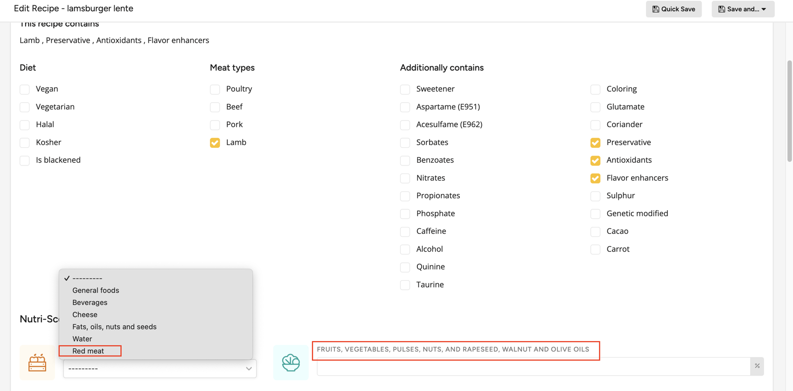The height and width of the screenshot is (391, 793).
Task: Enable the Vegetarian checkbox
Action: (x=25, y=107)
